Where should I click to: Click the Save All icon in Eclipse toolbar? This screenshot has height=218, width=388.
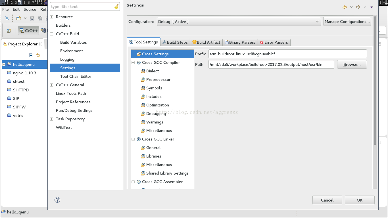[x=40, y=18]
